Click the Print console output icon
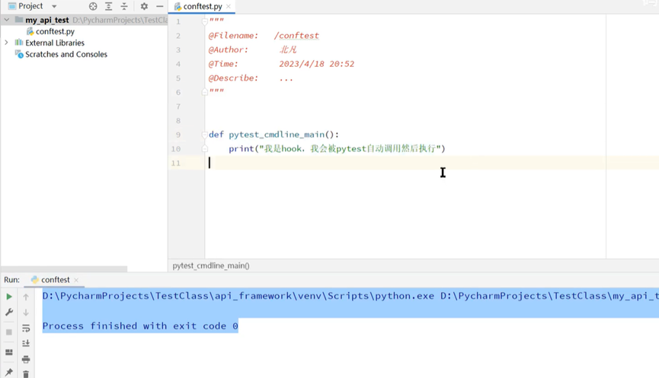The image size is (659, 378). [x=26, y=359]
